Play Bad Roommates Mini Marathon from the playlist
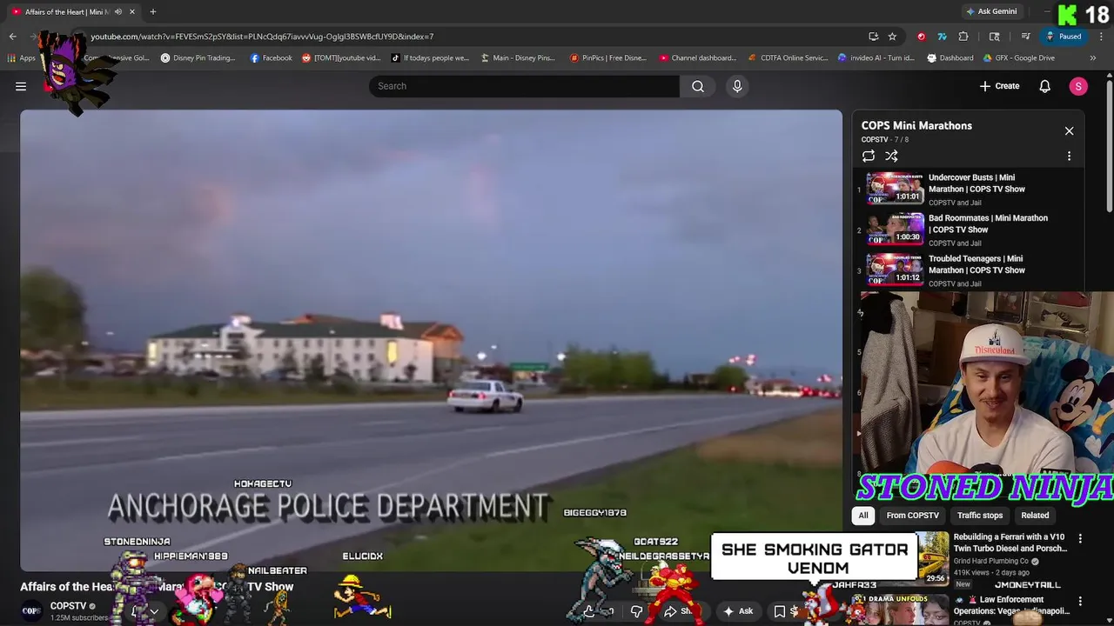Screen dimensions: 1114x626 pyautogui.click(x=988, y=223)
